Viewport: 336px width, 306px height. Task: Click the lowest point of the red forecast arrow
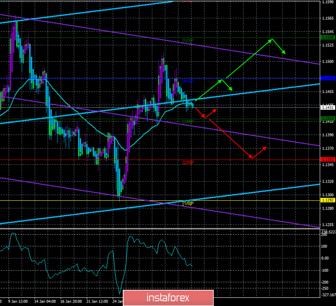point(251,158)
